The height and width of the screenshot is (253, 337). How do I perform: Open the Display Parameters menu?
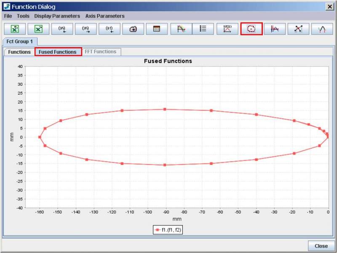(x=57, y=16)
